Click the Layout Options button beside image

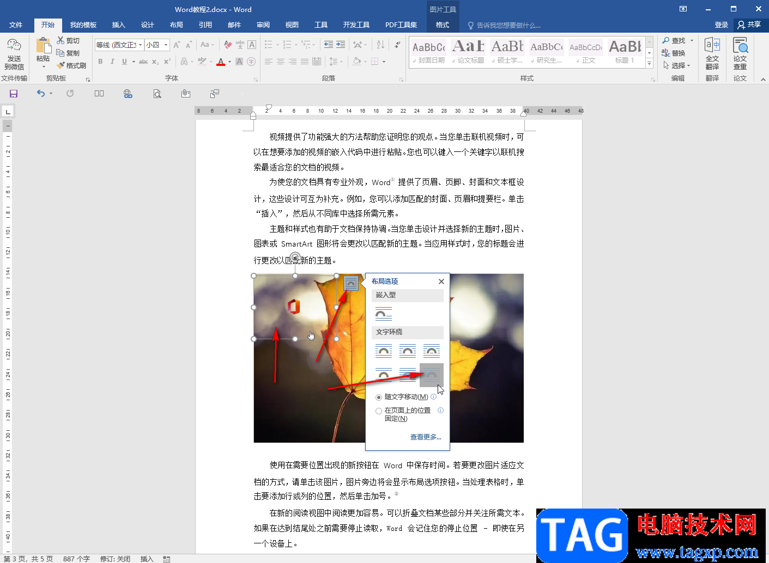351,283
